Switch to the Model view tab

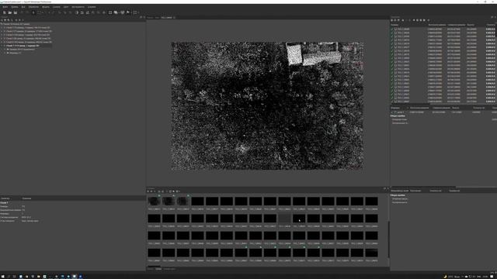click(x=150, y=17)
